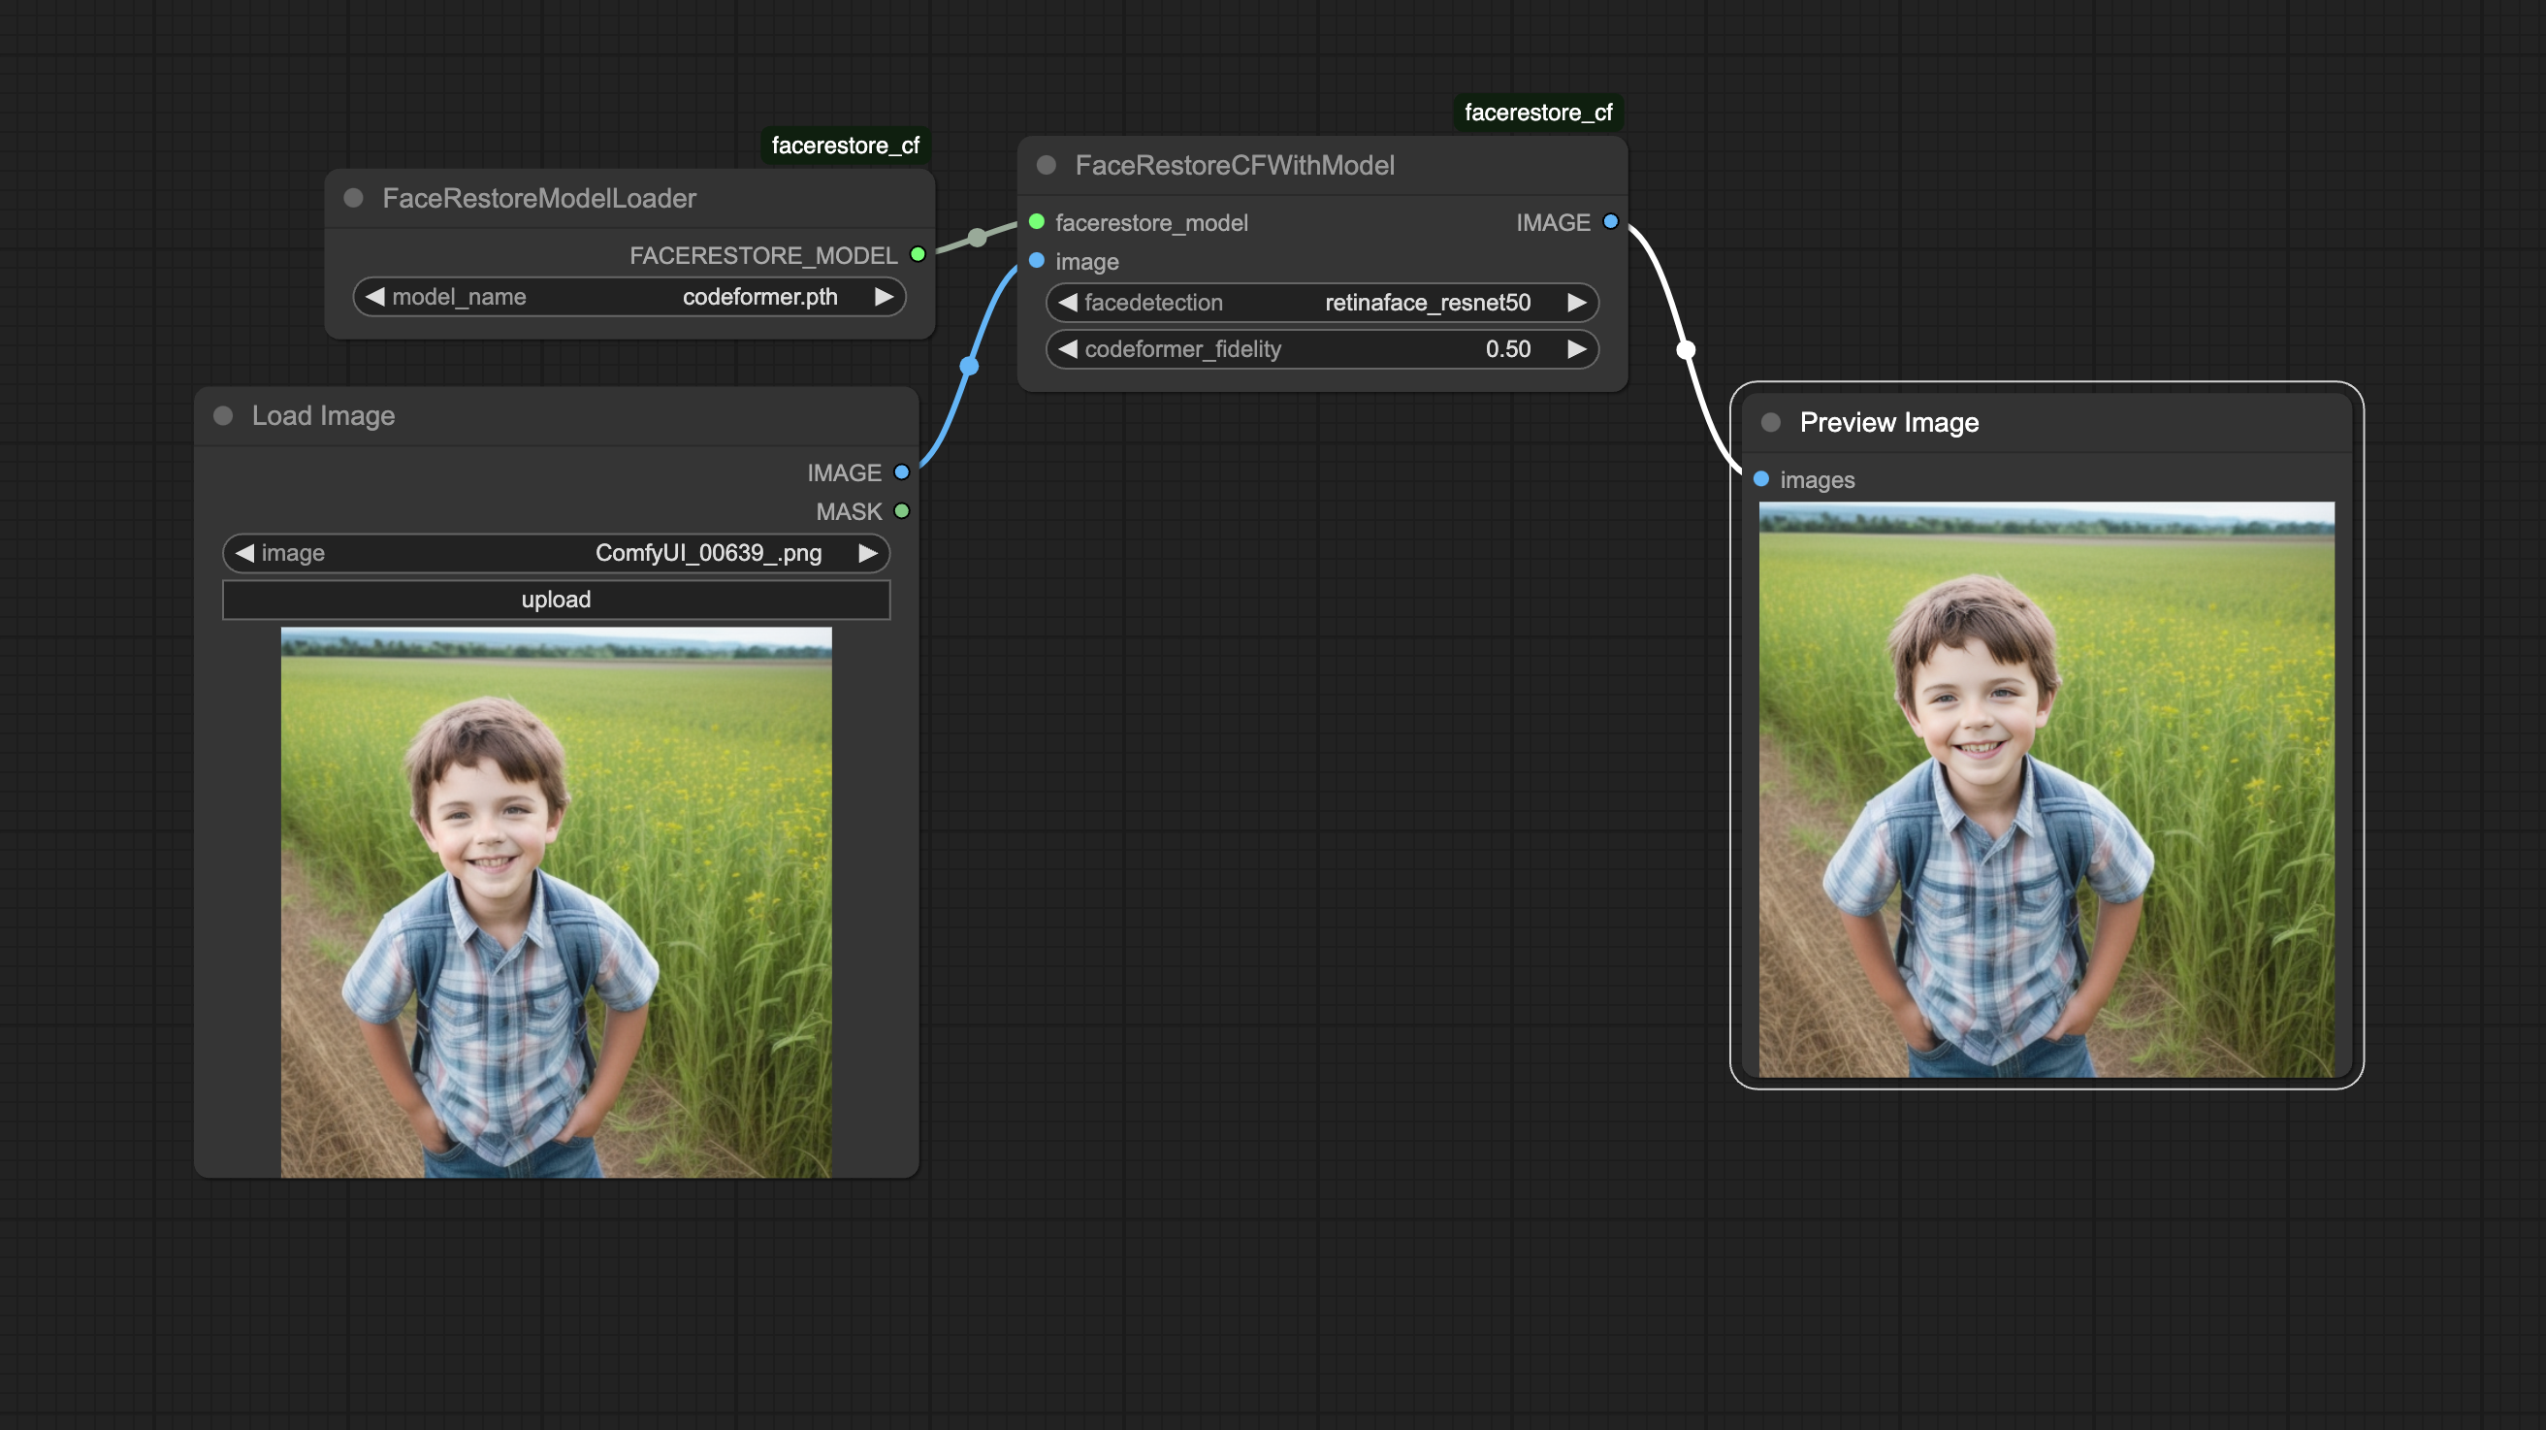Screen dimensions: 2546x1430
Task: Select the retinaface_resnet50 facedetection value
Action: [1426, 303]
